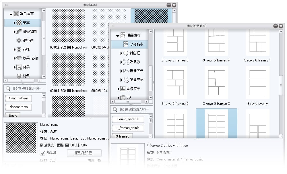Select the 背景 background folder icon
The width and height of the screenshot is (287, 174).
pyautogui.click(x=19, y=67)
